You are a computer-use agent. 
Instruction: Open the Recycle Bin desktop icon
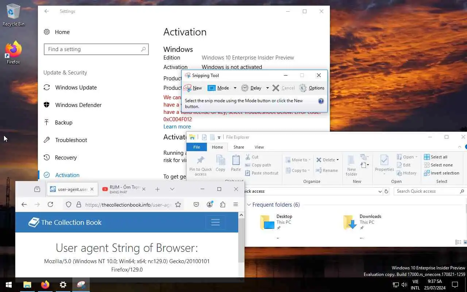(13, 15)
